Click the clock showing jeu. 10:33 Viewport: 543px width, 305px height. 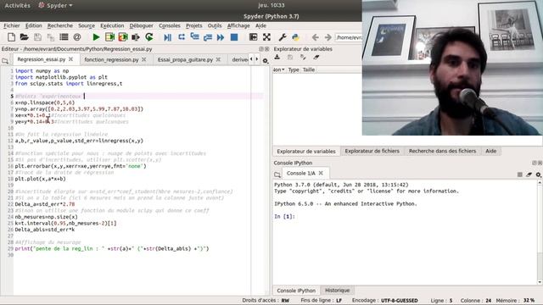pos(271,5)
